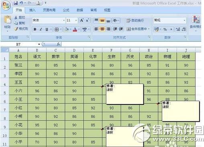Click the Office button logo
This screenshot has height=147, width=204.
(6, 5)
